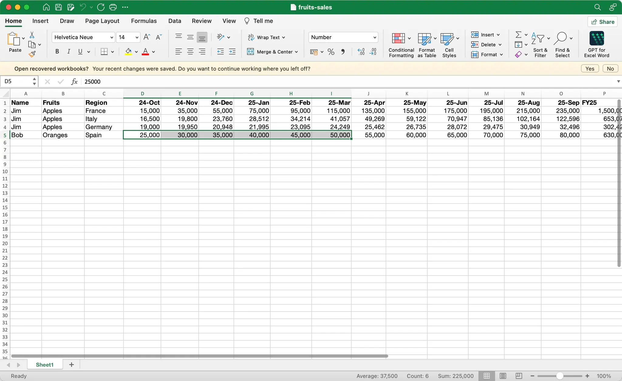
Task: Expand the border style options
Action: [x=112, y=52]
